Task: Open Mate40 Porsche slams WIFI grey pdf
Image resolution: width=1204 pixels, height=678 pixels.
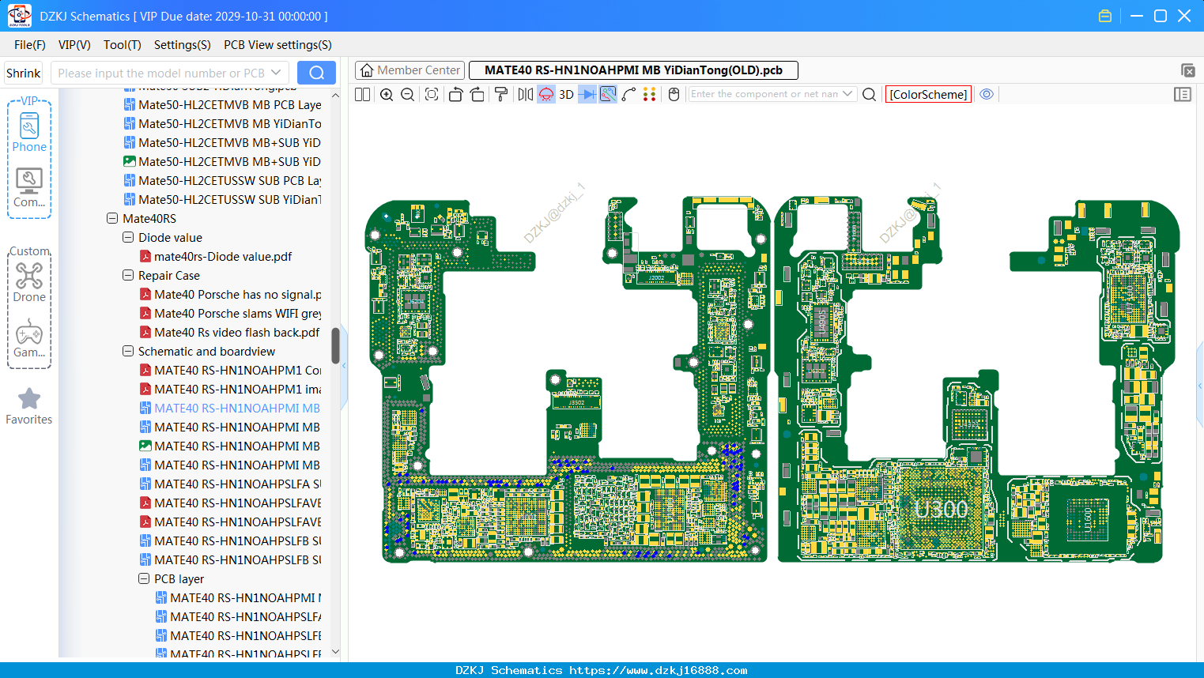Action: pos(231,313)
